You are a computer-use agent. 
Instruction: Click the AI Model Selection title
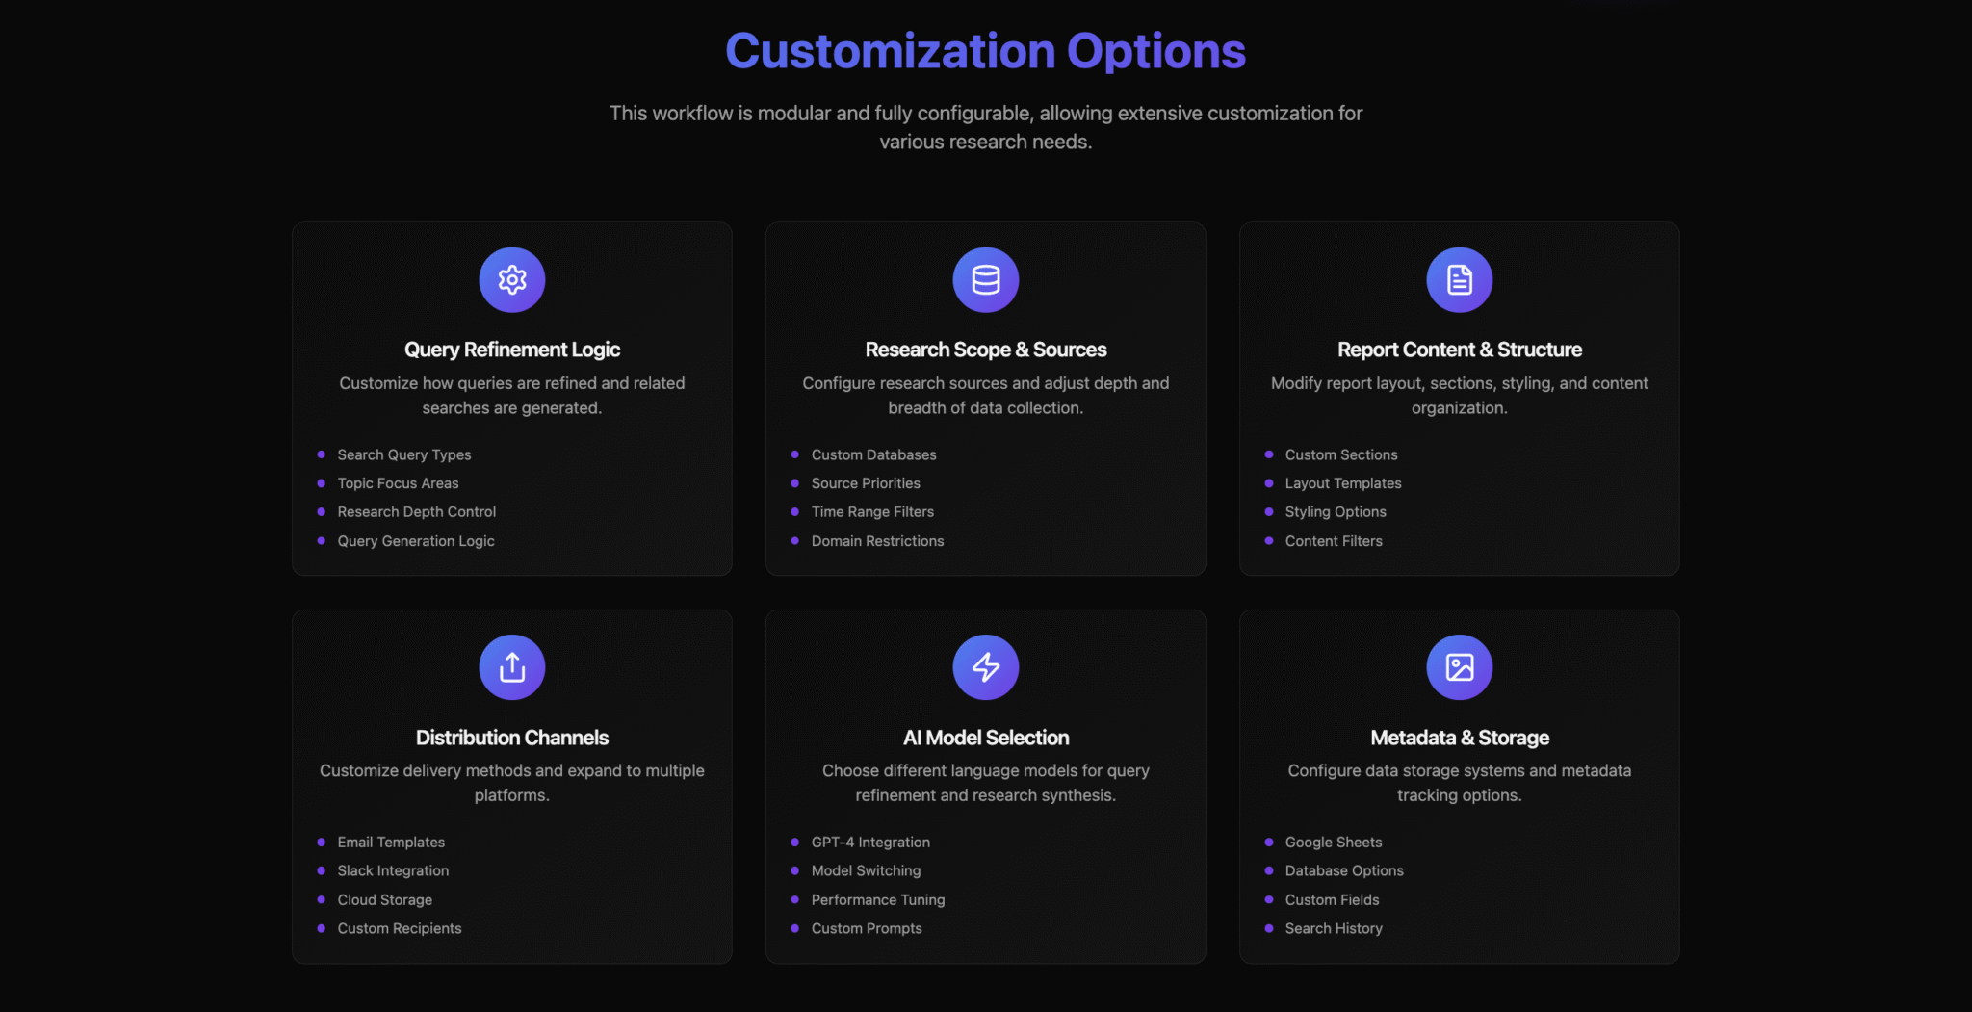[986, 738]
